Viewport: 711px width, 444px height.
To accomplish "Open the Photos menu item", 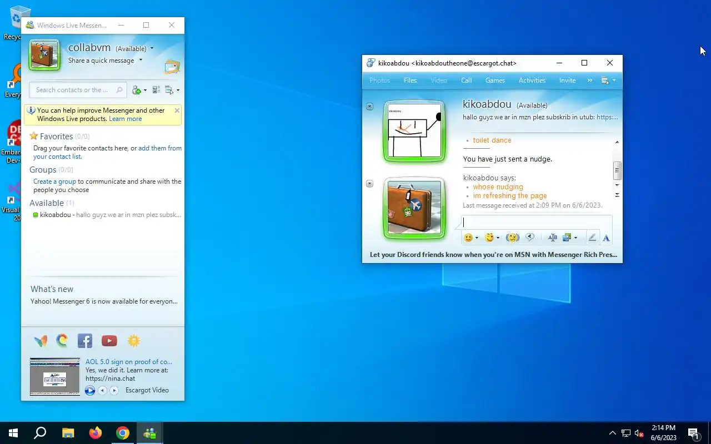I will tap(379, 80).
